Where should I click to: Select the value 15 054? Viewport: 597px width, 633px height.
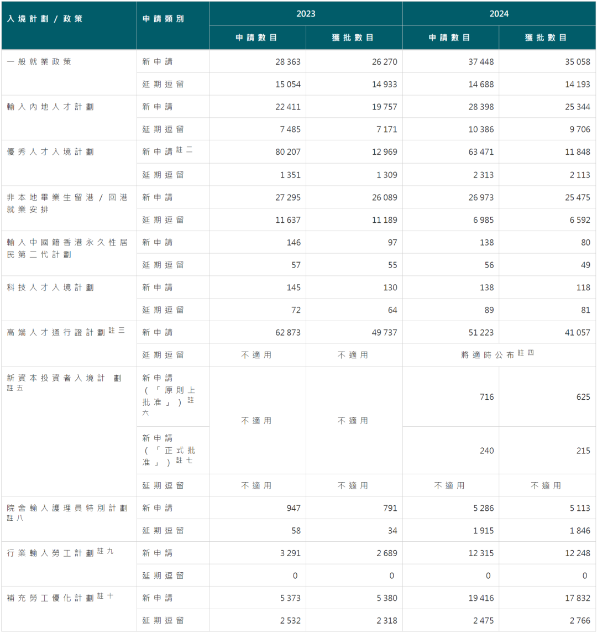tap(288, 85)
